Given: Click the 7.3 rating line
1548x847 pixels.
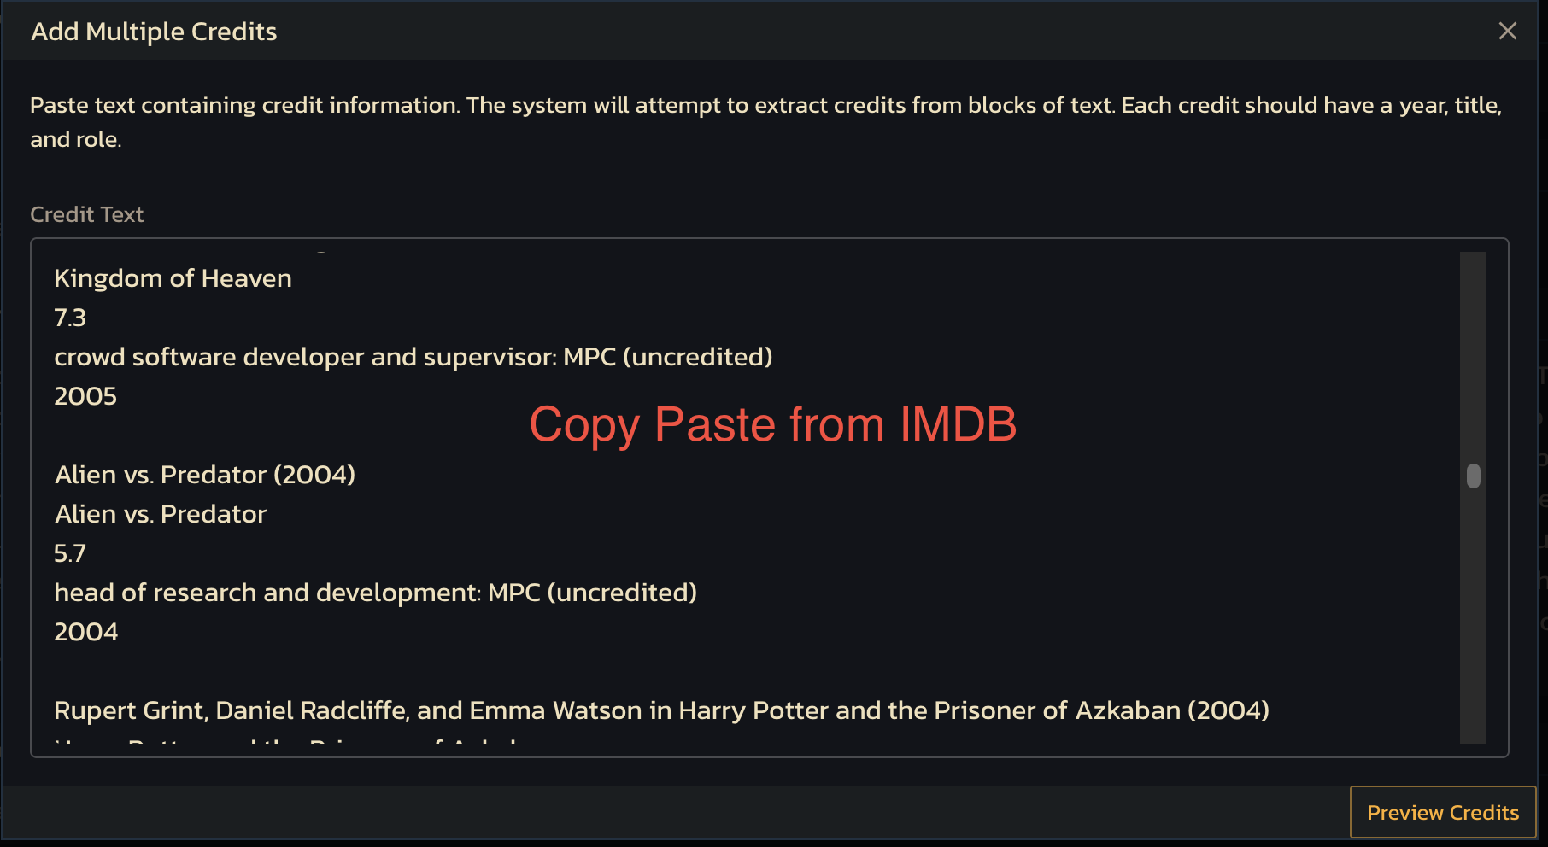Looking at the screenshot, I should coord(70,318).
